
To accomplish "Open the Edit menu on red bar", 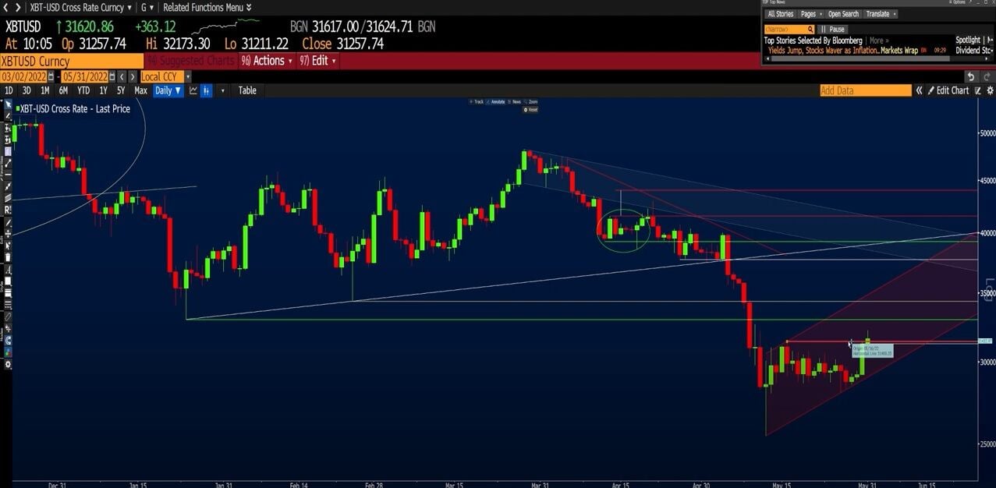I will [317, 61].
